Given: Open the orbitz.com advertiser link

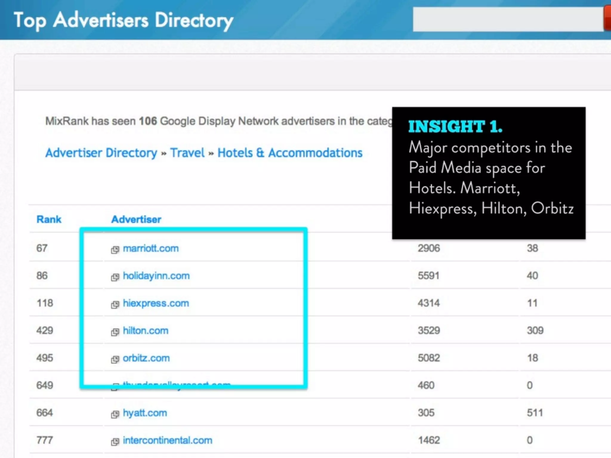Looking at the screenshot, I should click(146, 358).
